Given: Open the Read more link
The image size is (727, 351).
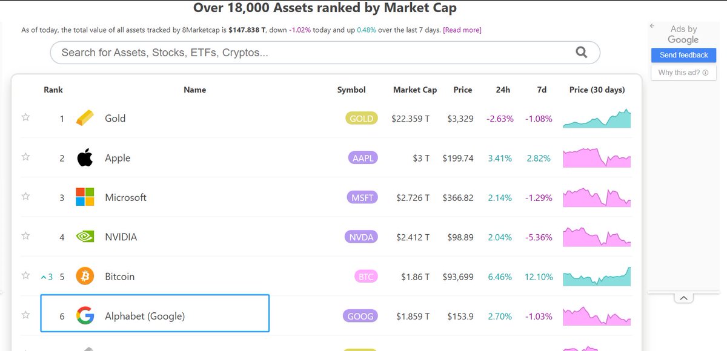Looking at the screenshot, I should [462, 29].
